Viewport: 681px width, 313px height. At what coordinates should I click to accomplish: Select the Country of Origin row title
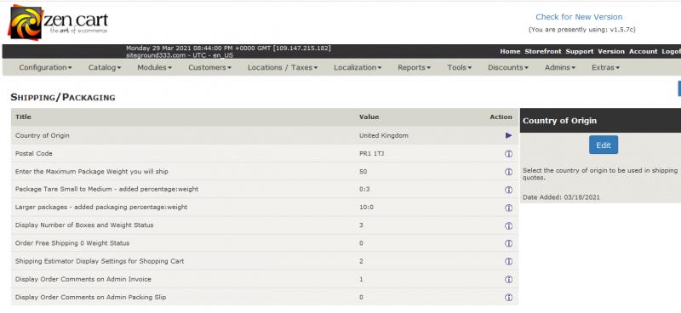pyautogui.click(x=42, y=135)
